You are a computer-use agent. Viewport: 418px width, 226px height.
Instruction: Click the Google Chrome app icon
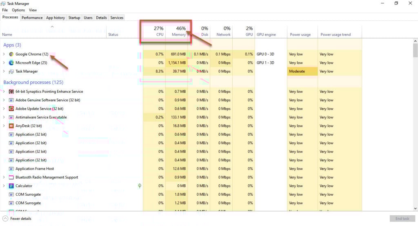(11, 54)
